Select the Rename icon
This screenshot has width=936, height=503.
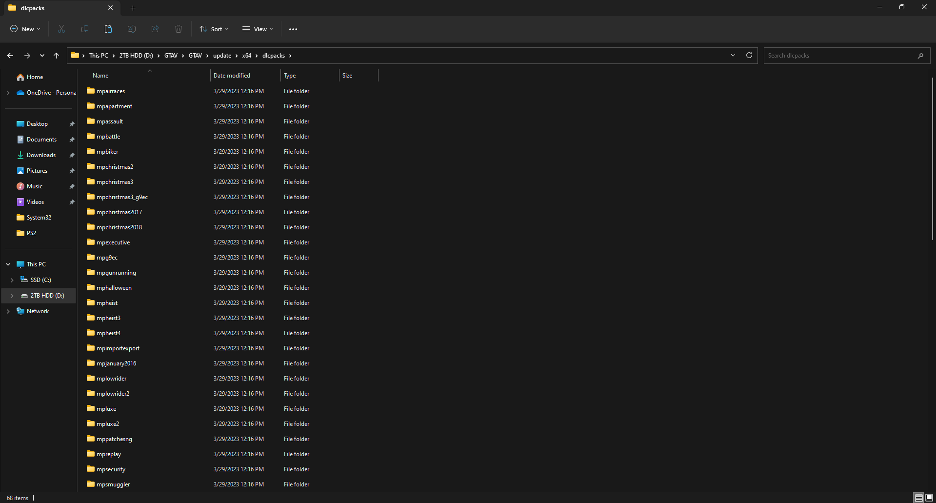click(131, 29)
